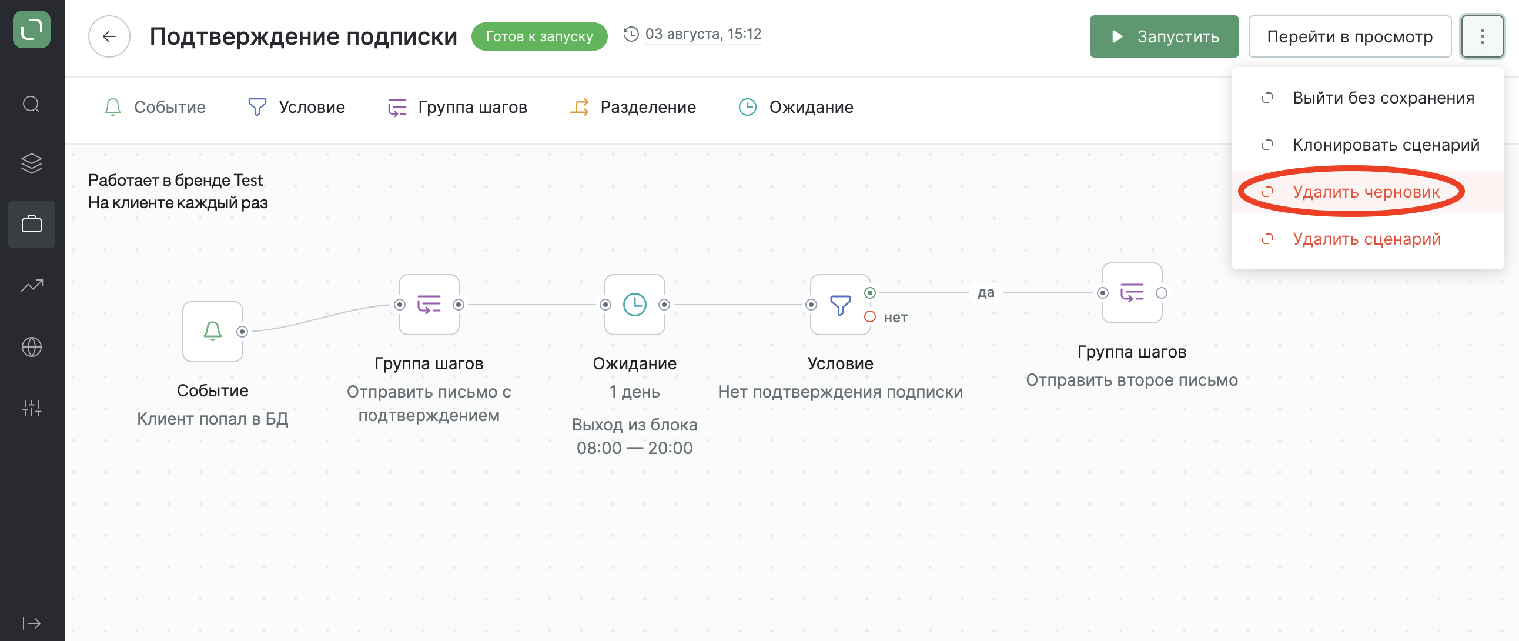Click Перейти в просмотр button
Viewport: 1519px width, 641px height.
pos(1349,36)
